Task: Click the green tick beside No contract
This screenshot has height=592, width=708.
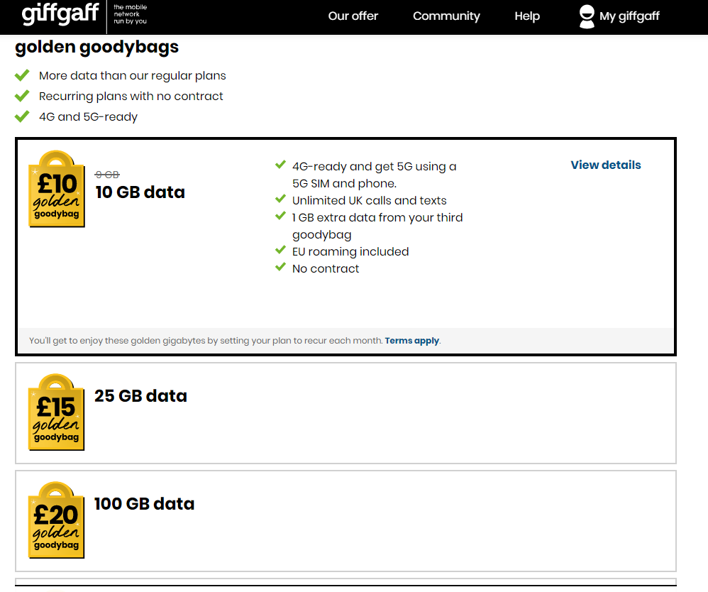Action: (x=280, y=267)
